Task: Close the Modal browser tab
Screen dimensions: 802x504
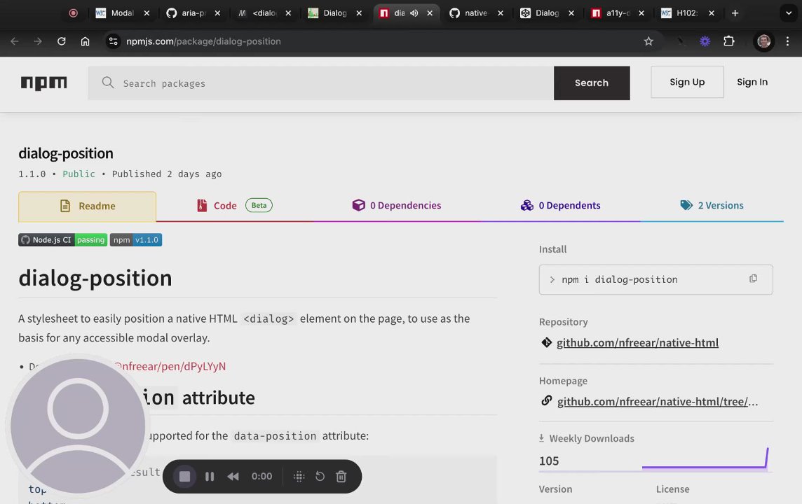Action: click(147, 13)
